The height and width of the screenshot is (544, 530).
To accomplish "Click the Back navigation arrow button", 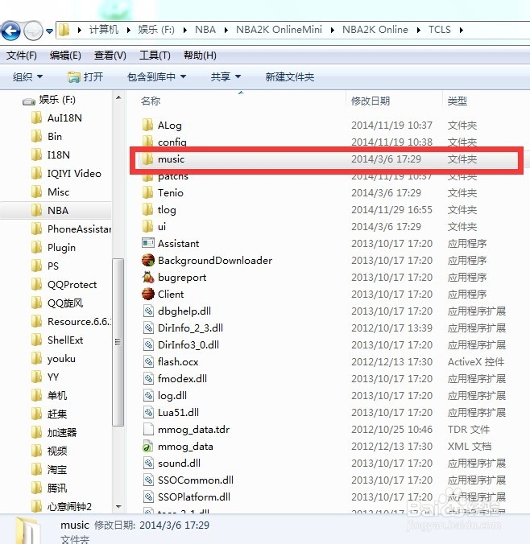I will coord(10,31).
